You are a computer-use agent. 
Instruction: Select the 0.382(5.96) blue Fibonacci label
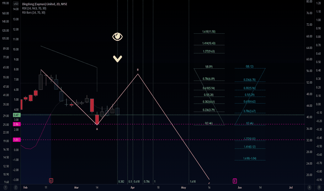(x=250, y=88)
